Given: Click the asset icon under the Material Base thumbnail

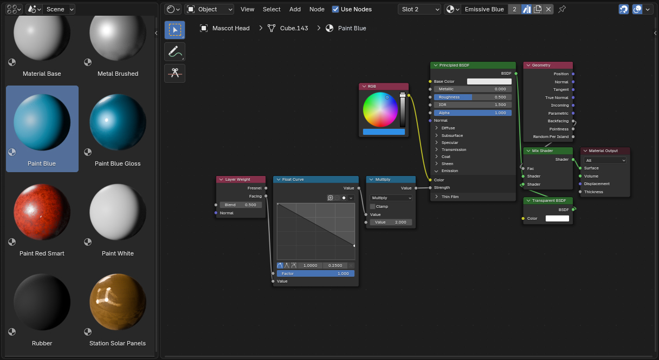Looking at the screenshot, I should tap(12, 62).
